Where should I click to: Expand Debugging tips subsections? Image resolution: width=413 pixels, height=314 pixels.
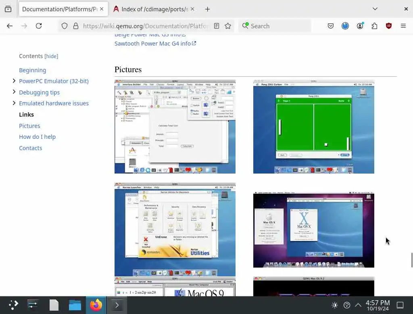pyautogui.click(x=14, y=92)
